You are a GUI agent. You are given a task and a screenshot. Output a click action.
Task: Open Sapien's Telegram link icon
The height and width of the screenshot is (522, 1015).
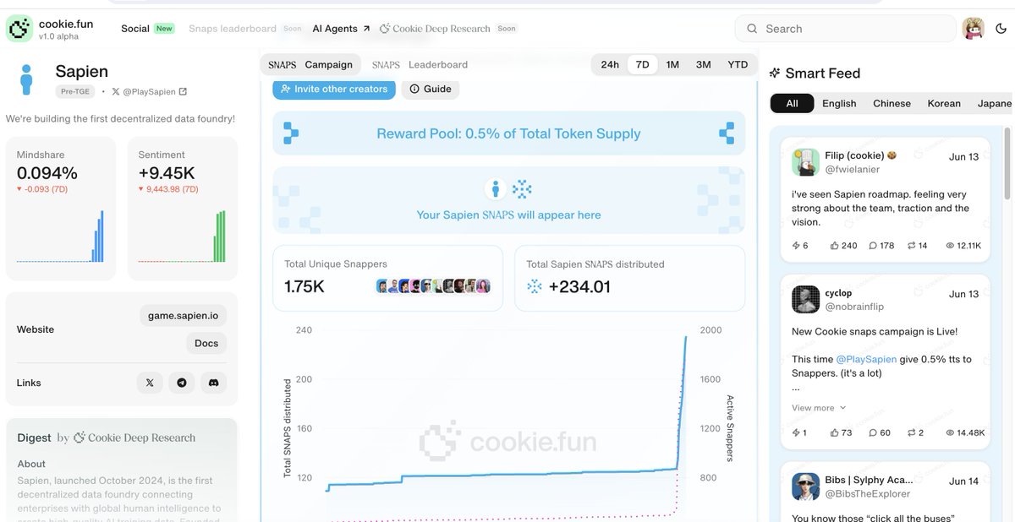(x=182, y=383)
